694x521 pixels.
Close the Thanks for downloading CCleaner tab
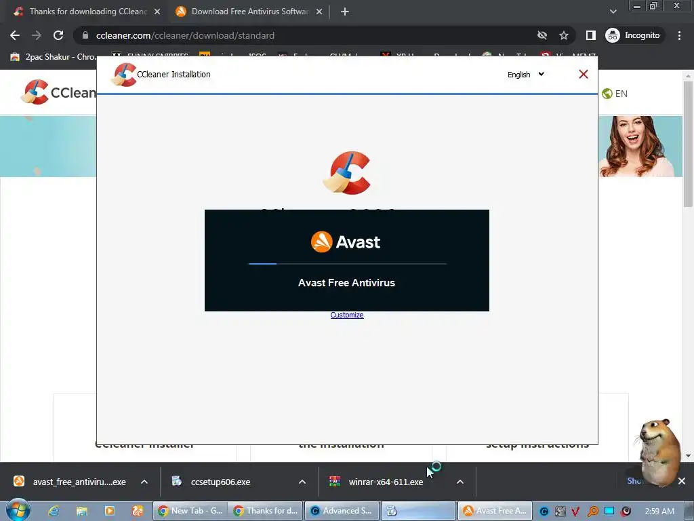coord(157,12)
